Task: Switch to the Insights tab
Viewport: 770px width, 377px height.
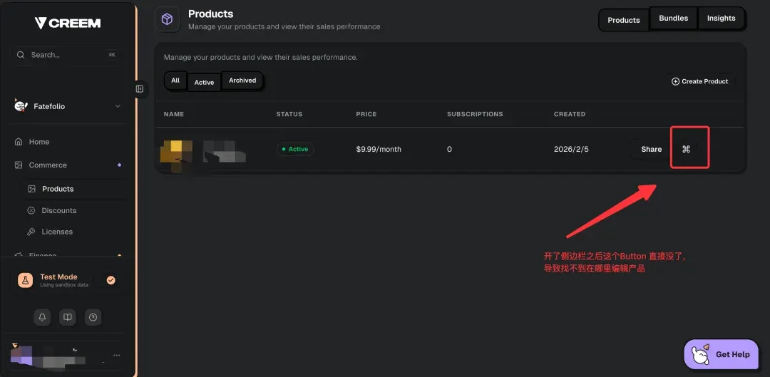Action: point(721,19)
